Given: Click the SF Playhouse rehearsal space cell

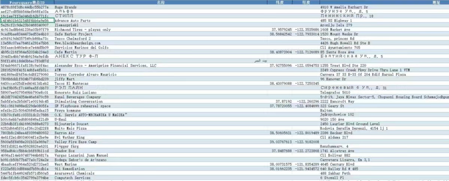Looking at the screenshot, I should (160, 106).
